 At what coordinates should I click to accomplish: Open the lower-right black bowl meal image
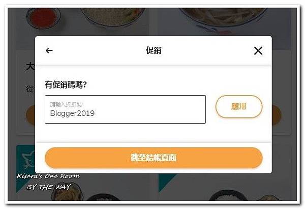228,195
